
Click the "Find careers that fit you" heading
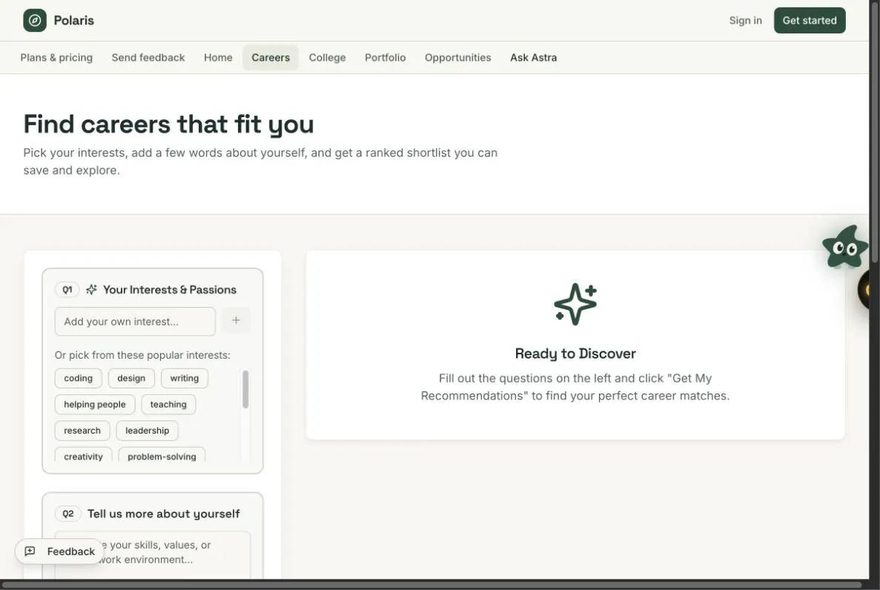168,124
